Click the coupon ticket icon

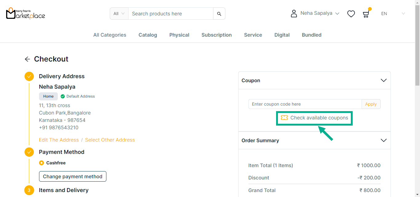(x=284, y=118)
